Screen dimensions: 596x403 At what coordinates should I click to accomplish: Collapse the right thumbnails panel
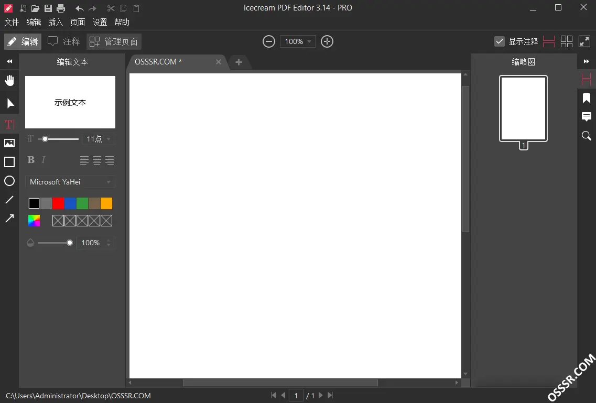pos(587,61)
